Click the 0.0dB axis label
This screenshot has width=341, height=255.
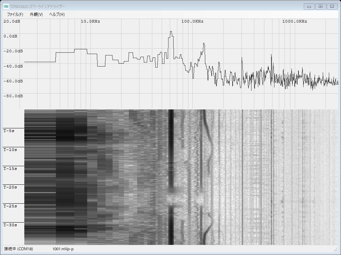click(x=10, y=36)
